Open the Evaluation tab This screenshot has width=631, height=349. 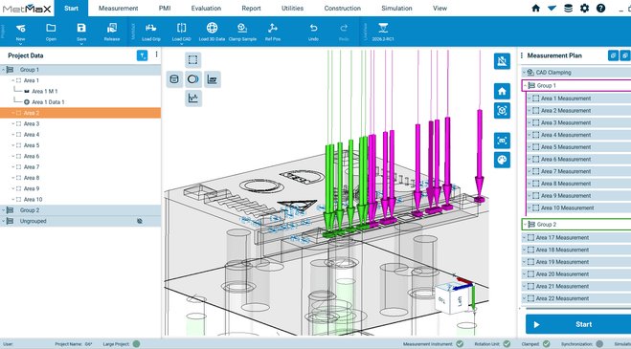206,8
